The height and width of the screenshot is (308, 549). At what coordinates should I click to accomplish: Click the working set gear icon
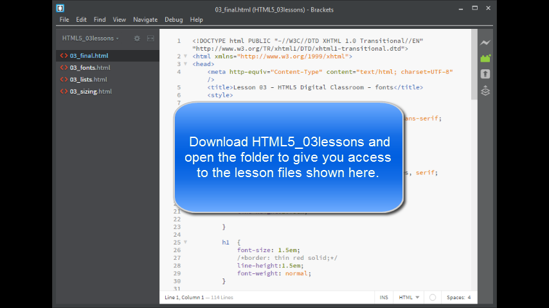tap(137, 38)
